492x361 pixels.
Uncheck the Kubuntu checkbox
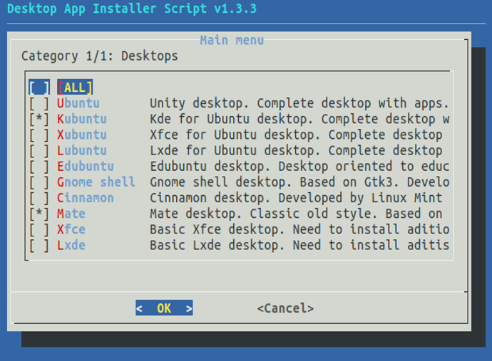(39, 119)
